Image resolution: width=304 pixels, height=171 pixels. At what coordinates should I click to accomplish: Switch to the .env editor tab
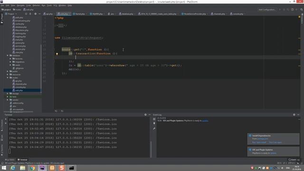[112, 14]
